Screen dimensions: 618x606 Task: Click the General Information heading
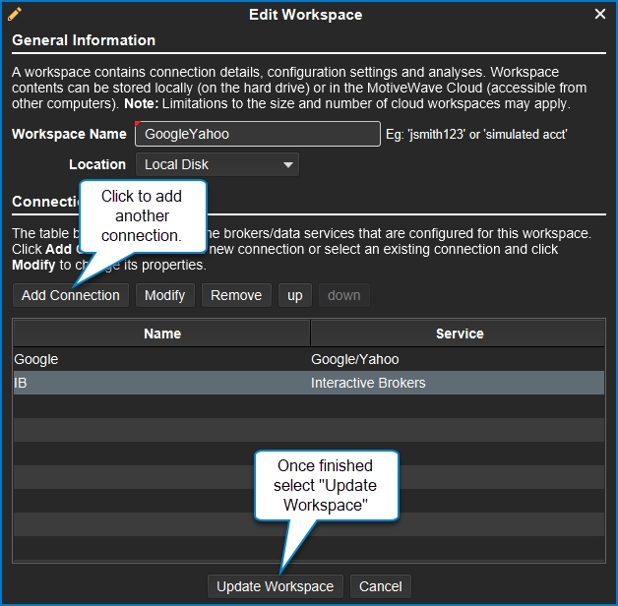84,40
